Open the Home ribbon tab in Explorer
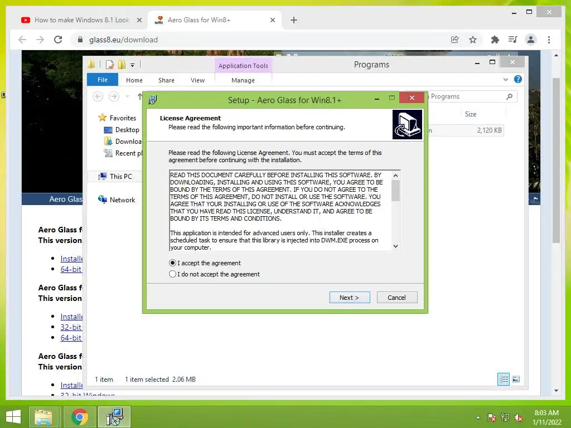571x428 pixels. (x=134, y=80)
